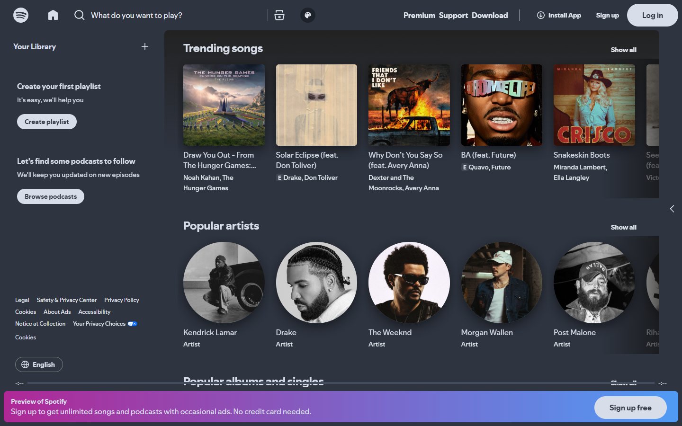This screenshot has height=426, width=682.
Task: Click the Spotify logo icon
Action: [x=21, y=15]
